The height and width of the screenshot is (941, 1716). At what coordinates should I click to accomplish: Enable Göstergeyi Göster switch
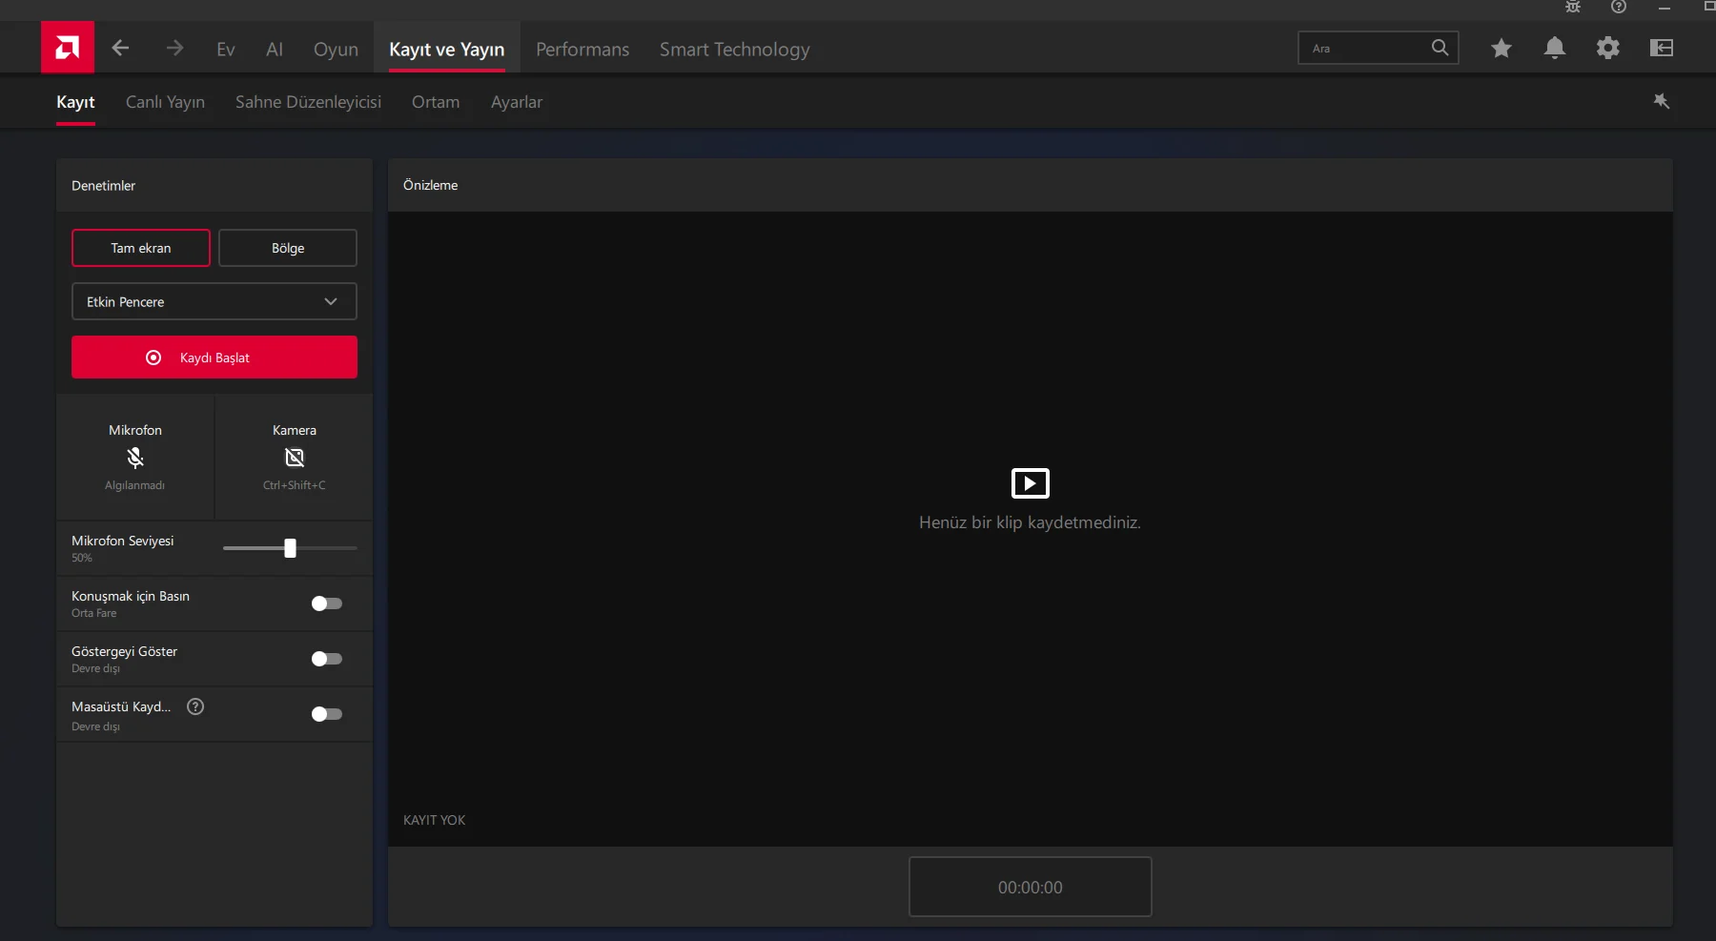326,659
